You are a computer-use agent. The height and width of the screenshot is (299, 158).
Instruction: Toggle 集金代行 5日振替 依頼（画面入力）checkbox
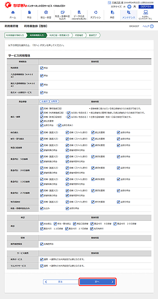pos(42,156)
